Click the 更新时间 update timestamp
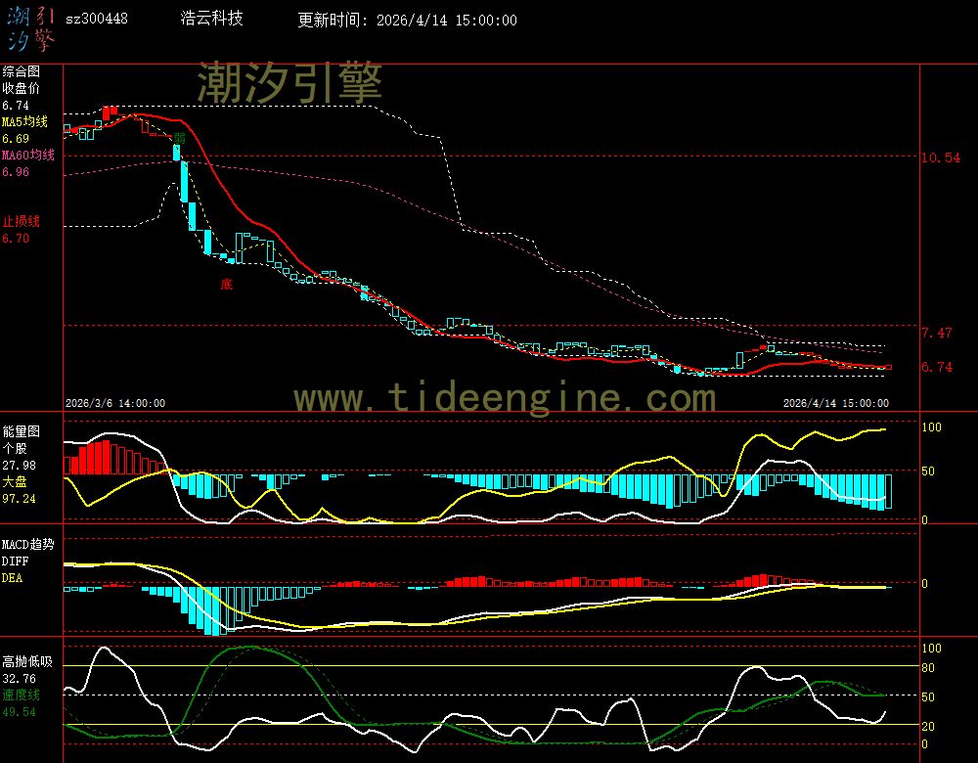This screenshot has width=978, height=763. click(407, 20)
